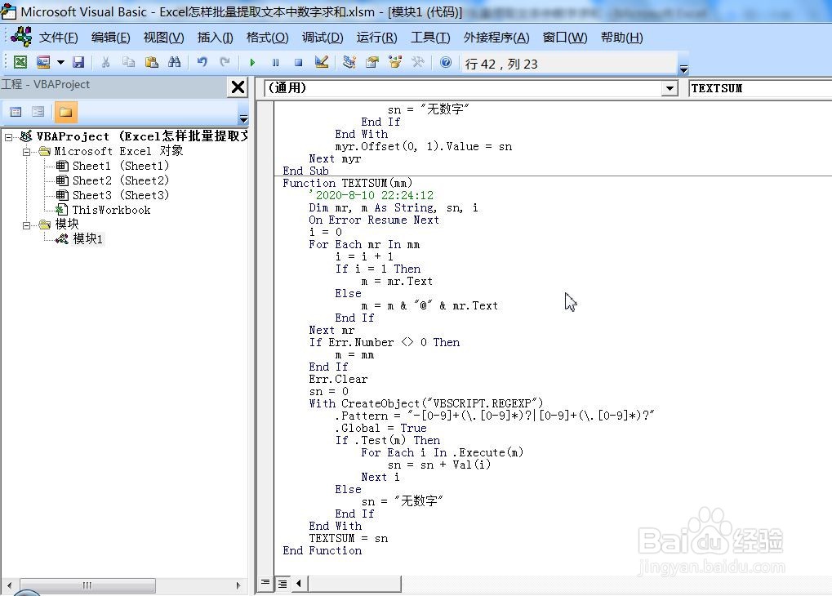Screen dimensions: 832x596
Task: Open the 窗口(W) menu
Action: (x=564, y=38)
